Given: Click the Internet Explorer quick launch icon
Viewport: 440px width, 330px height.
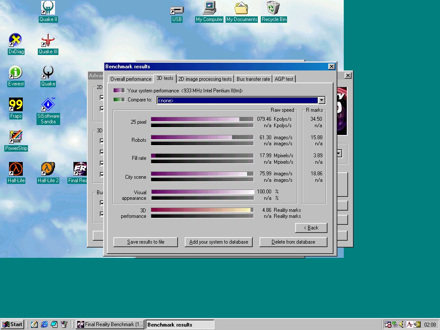Looking at the screenshot, I should click(x=44, y=324).
